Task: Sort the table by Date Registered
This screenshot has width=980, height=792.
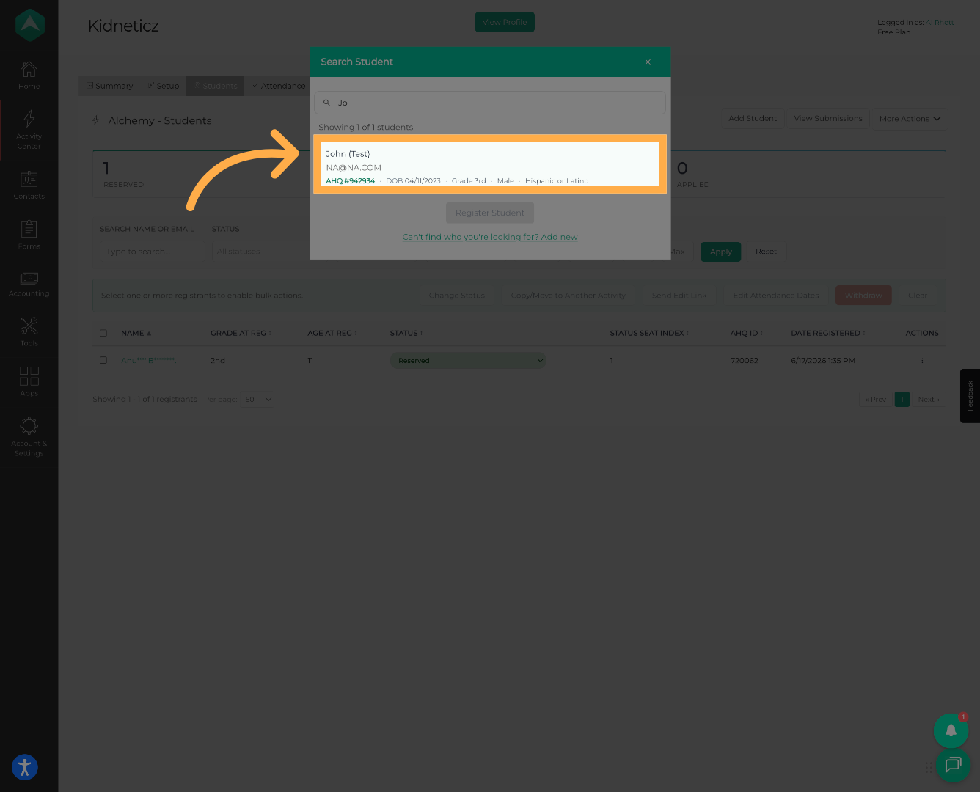Action: 828,333
